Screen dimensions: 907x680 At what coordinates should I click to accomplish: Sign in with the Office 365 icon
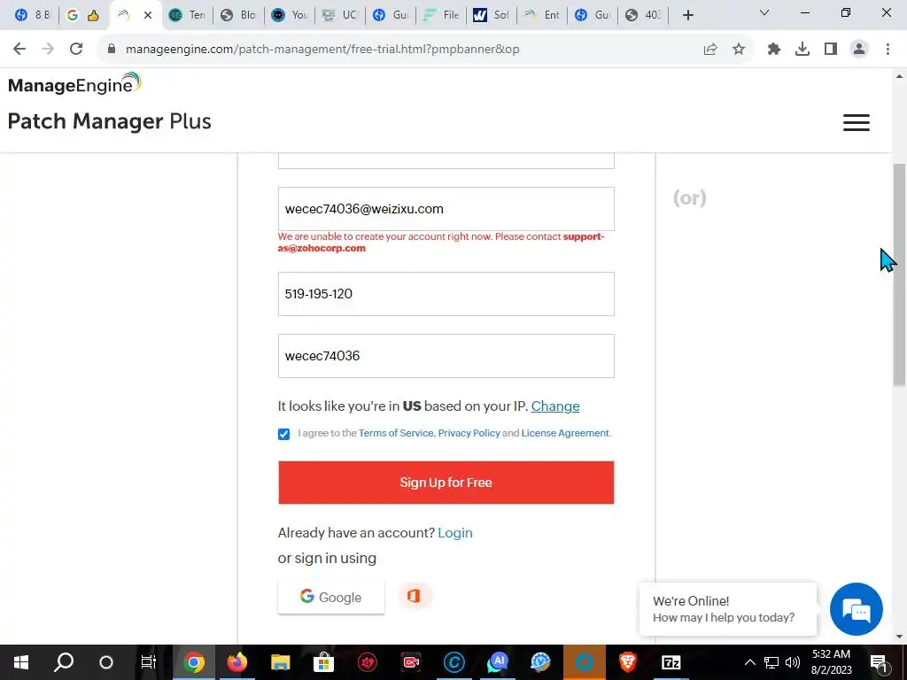[x=414, y=596]
